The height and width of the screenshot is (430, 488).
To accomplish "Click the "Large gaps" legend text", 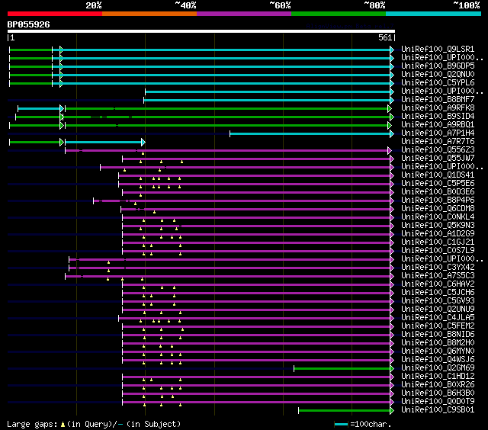I will coord(32,424).
